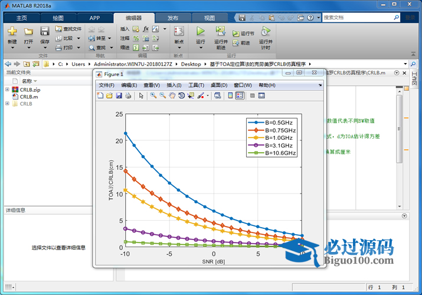Viewport: 422px width, 295px height.
Task: Click Run Section (运行节) button
Action: [243, 34]
